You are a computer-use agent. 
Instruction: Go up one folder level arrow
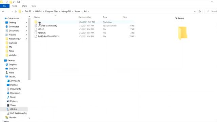coord(16,11)
